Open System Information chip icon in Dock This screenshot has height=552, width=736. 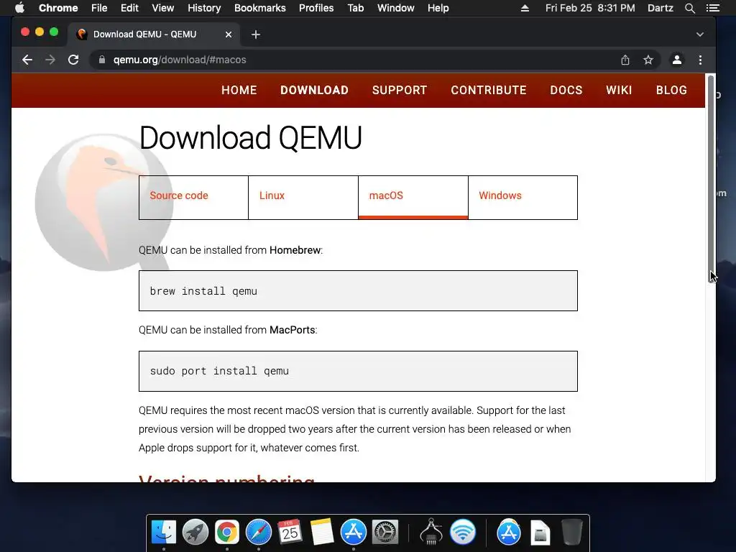click(431, 533)
